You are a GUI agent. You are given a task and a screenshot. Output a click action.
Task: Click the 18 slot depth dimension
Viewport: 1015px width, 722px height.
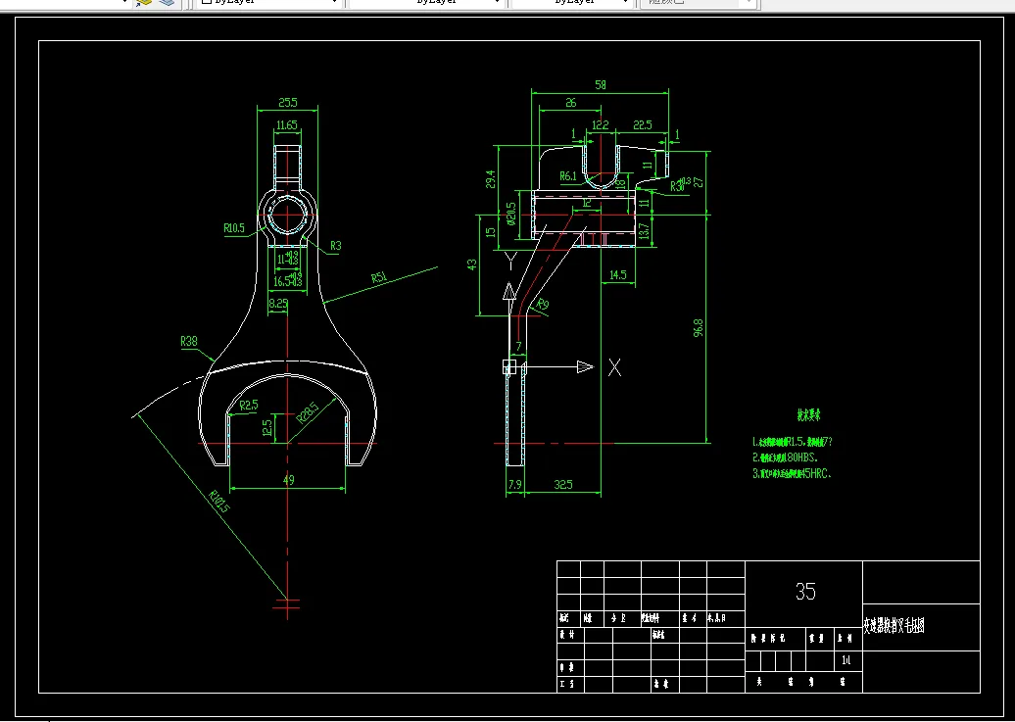pyautogui.click(x=621, y=184)
